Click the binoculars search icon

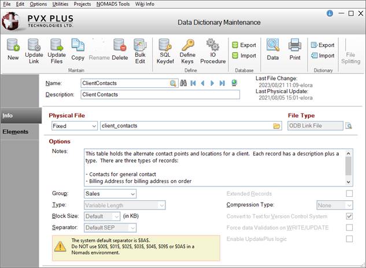pyautogui.click(x=183, y=83)
